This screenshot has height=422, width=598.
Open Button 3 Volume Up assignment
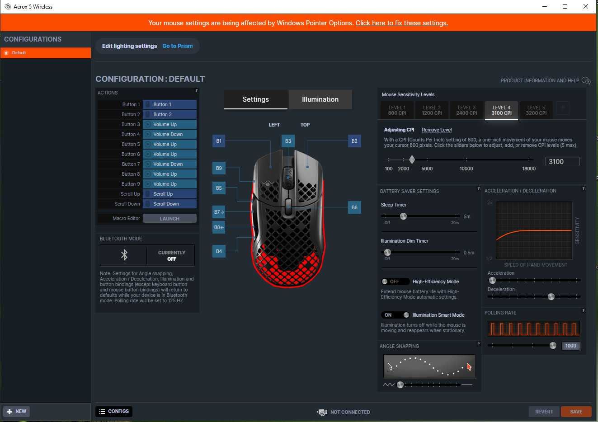point(170,124)
